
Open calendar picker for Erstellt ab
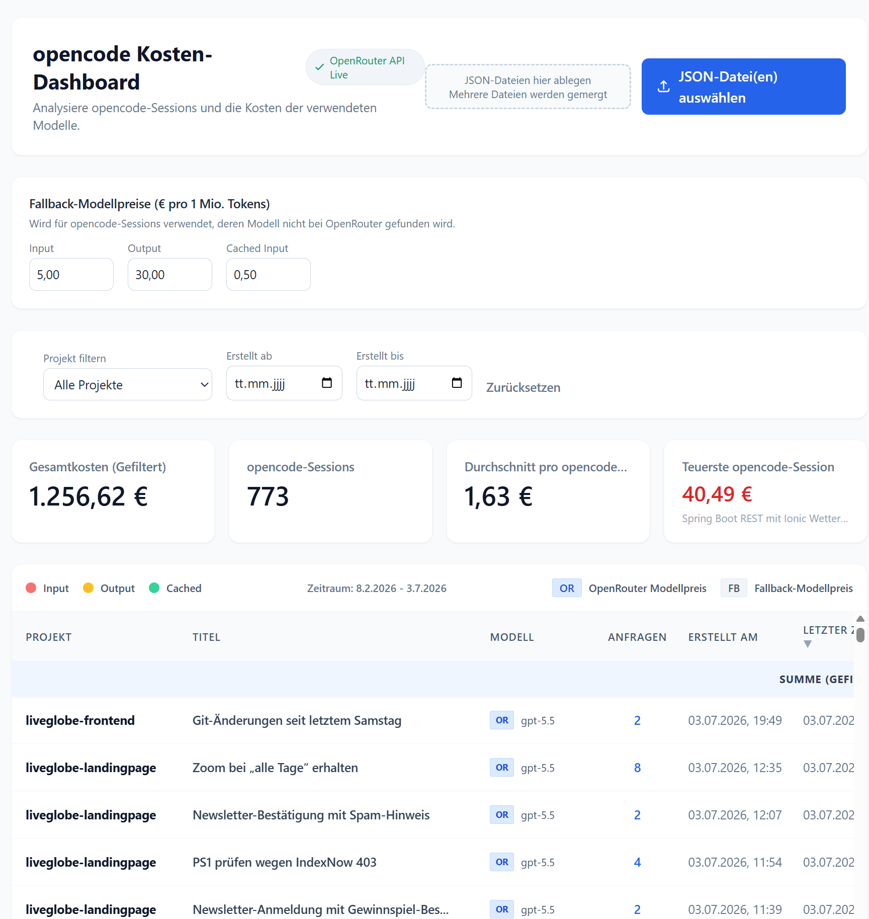[327, 383]
